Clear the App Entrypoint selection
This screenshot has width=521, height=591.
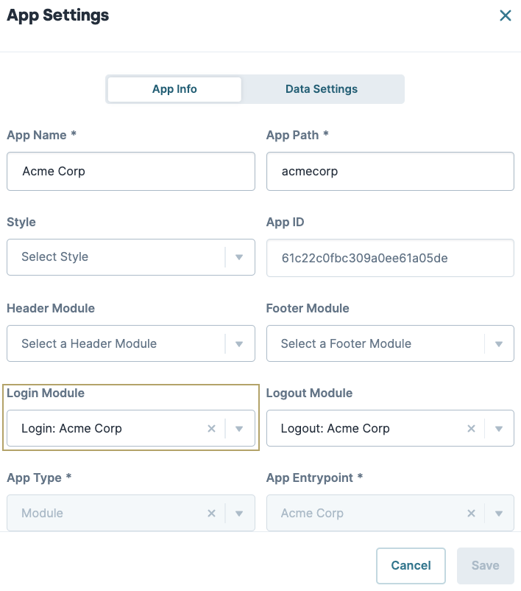471,514
